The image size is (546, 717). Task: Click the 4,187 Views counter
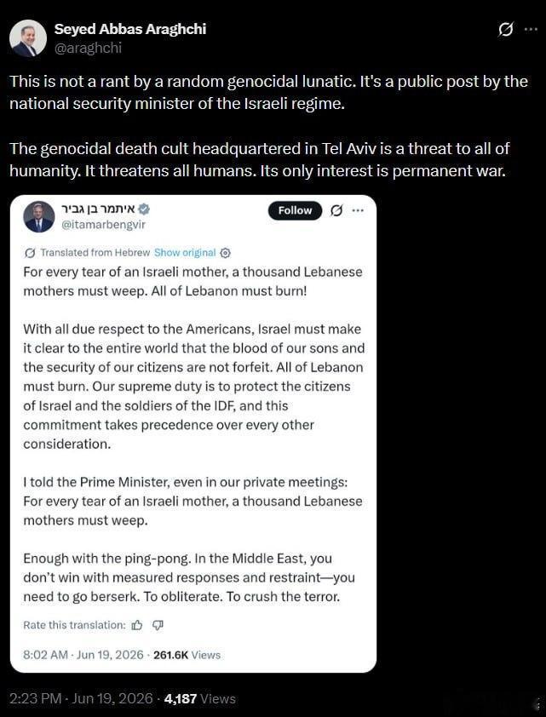pyautogui.click(x=200, y=698)
